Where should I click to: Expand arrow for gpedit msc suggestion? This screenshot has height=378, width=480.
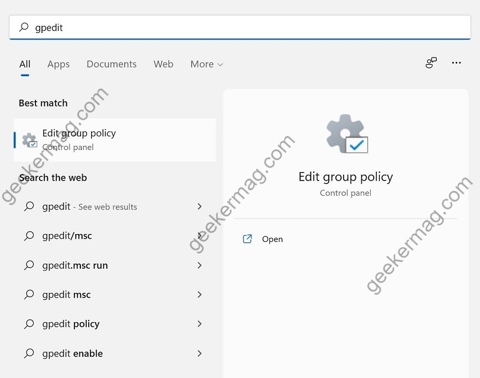[200, 295]
